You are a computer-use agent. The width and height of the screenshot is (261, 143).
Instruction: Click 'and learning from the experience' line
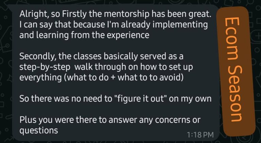tap(84, 35)
